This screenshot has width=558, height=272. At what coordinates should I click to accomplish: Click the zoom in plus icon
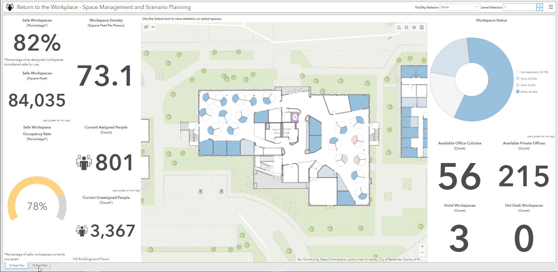tap(422, 246)
